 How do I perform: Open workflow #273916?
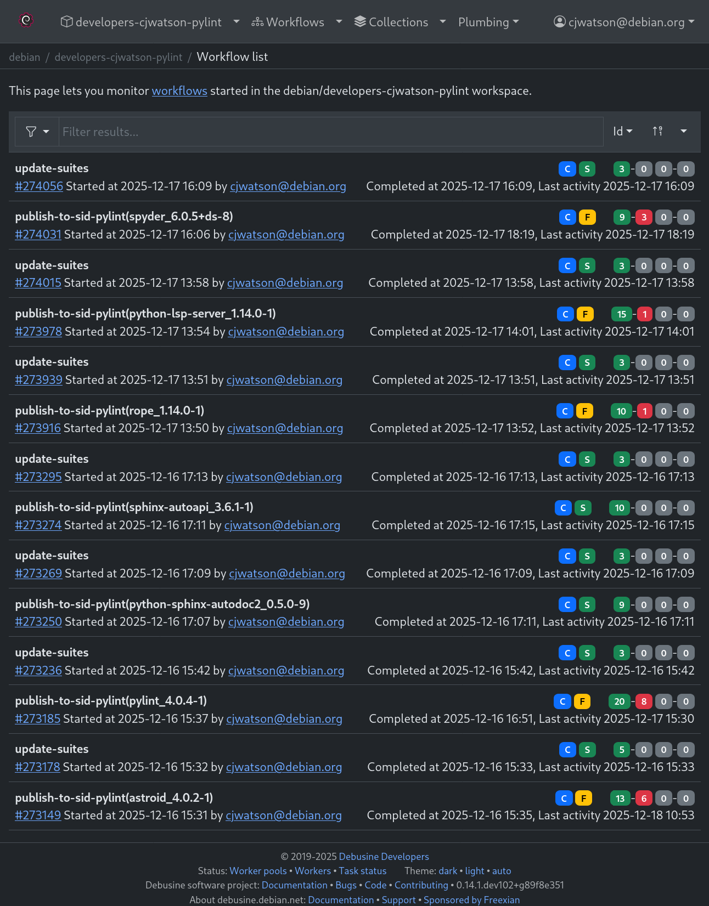click(38, 428)
